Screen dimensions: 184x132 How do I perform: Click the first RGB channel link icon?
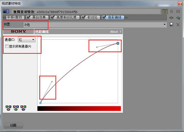[x=8, y=108]
